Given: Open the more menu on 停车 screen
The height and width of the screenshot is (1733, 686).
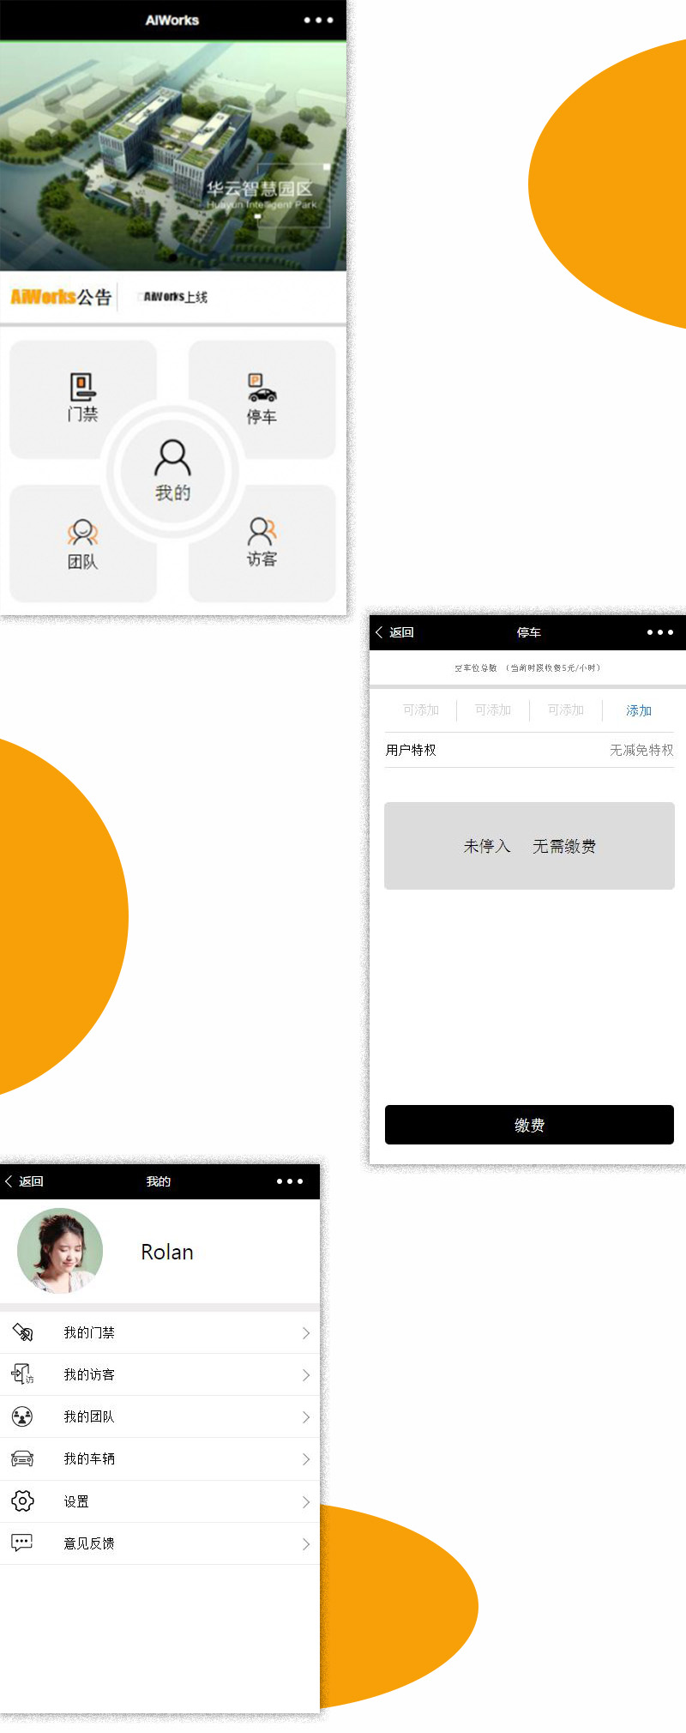Looking at the screenshot, I should click(x=660, y=632).
